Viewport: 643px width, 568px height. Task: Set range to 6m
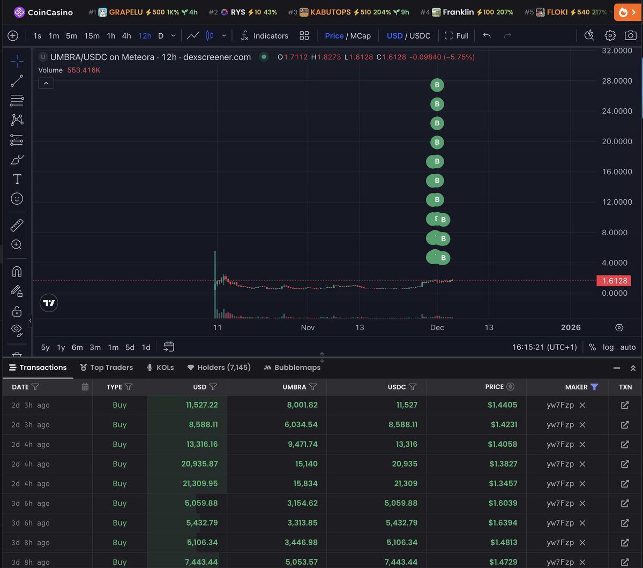(x=77, y=347)
